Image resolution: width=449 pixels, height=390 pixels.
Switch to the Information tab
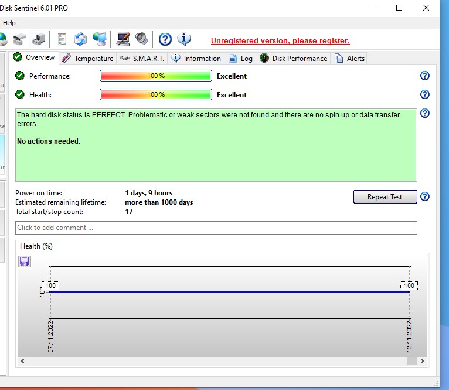click(196, 59)
